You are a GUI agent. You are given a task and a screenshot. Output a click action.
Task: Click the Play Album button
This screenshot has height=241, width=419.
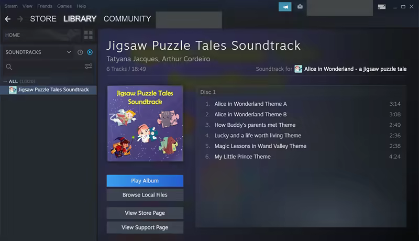tap(145, 181)
